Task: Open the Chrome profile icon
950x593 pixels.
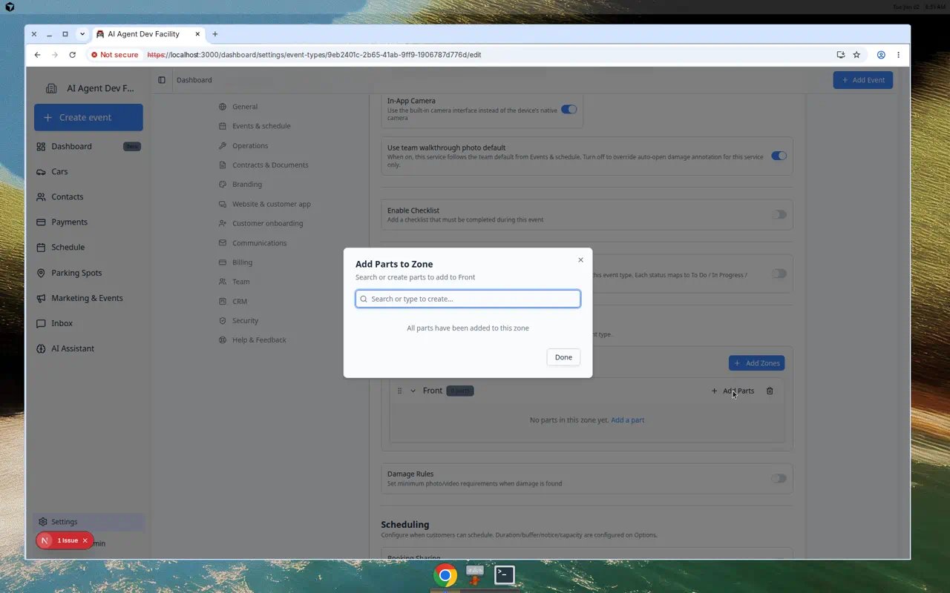Action: tap(881, 55)
